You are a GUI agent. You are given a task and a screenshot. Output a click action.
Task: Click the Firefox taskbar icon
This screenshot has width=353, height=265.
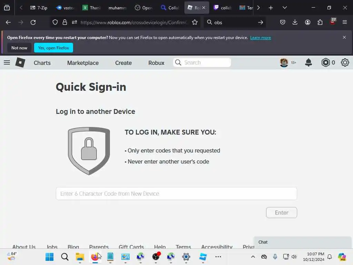pyautogui.click(x=95, y=257)
